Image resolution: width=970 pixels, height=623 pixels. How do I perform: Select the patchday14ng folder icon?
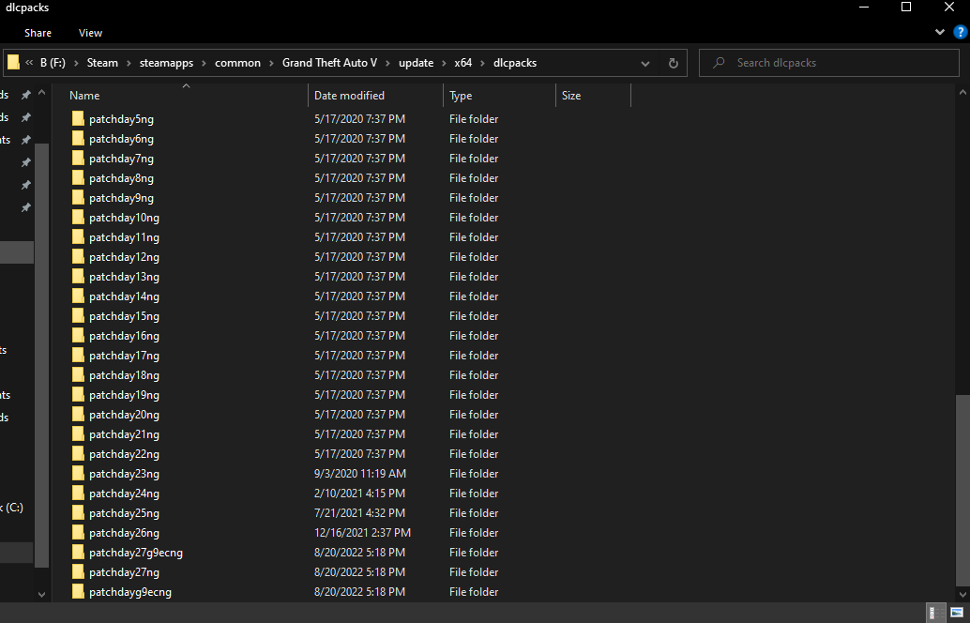tap(78, 296)
